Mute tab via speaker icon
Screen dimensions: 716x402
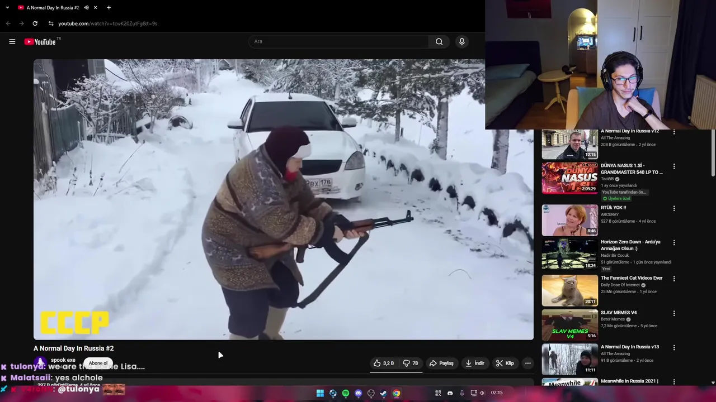[x=86, y=8]
